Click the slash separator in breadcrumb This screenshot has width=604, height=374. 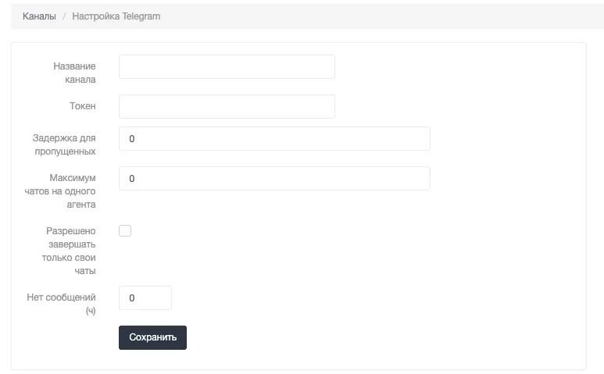(x=64, y=16)
